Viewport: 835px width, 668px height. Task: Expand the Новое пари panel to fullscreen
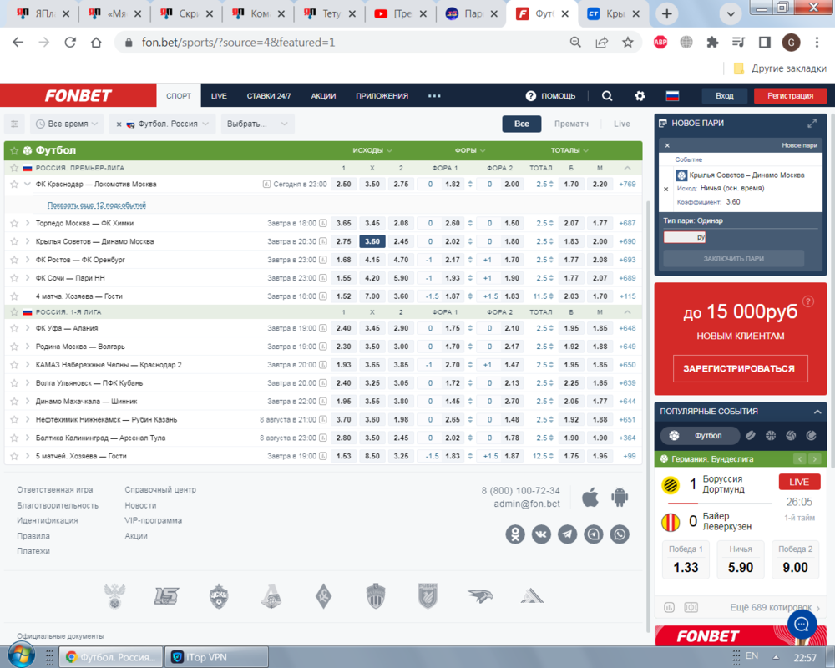tap(812, 124)
